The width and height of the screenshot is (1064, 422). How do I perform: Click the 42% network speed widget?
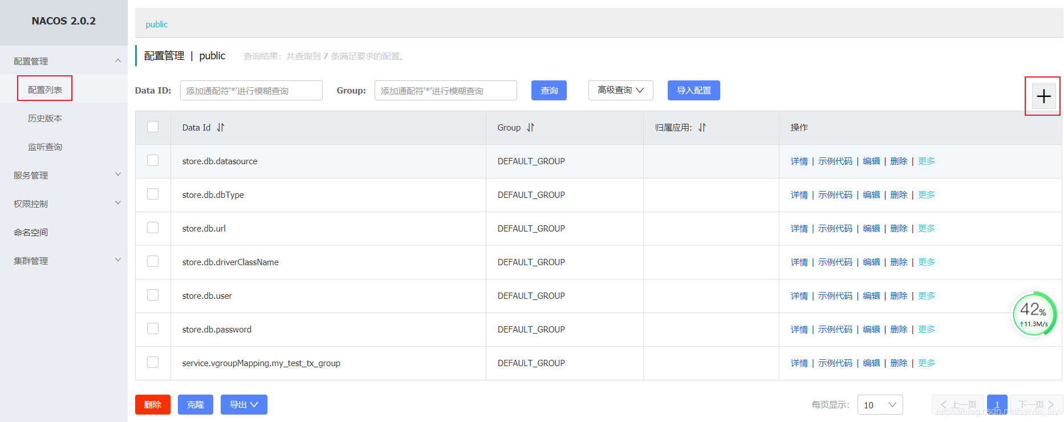coord(1034,314)
